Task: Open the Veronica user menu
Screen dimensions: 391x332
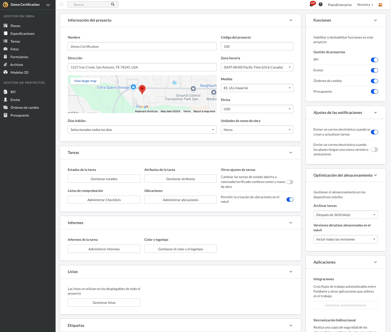Action: point(365,5)
